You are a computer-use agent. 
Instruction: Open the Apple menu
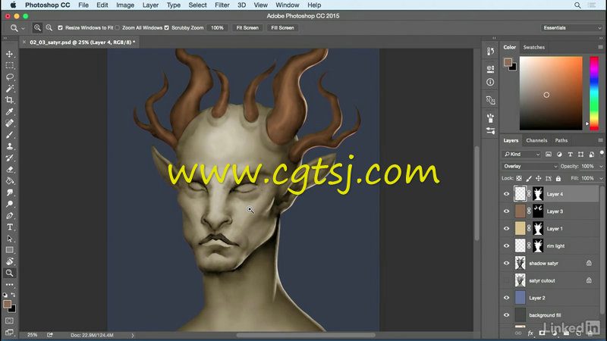point(13,5)
